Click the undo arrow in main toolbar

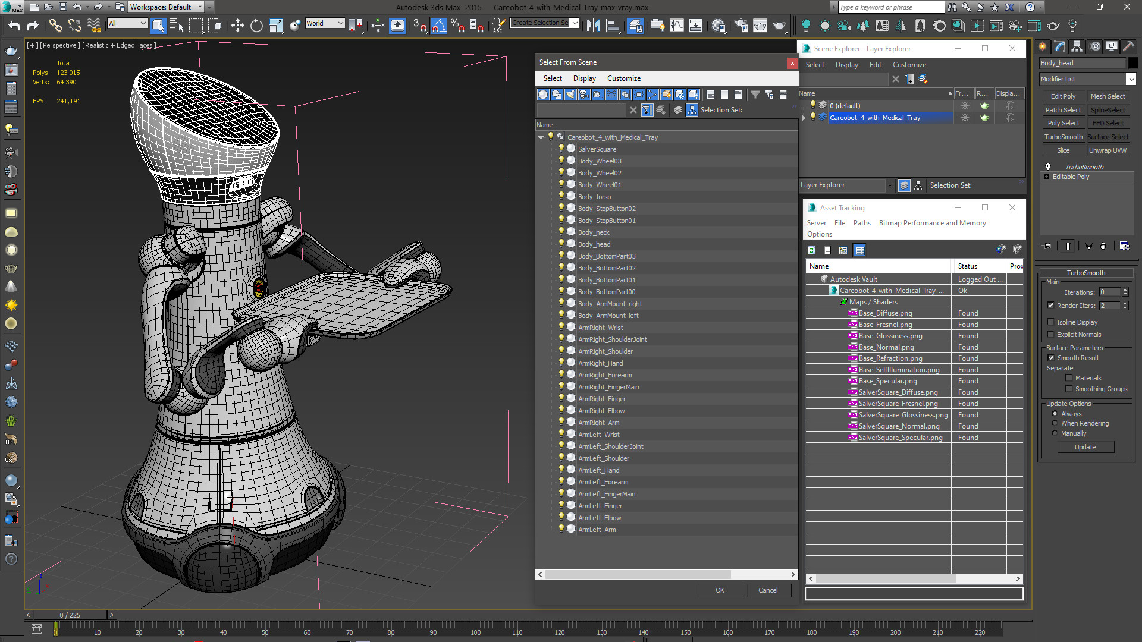(x=14, y=25)
